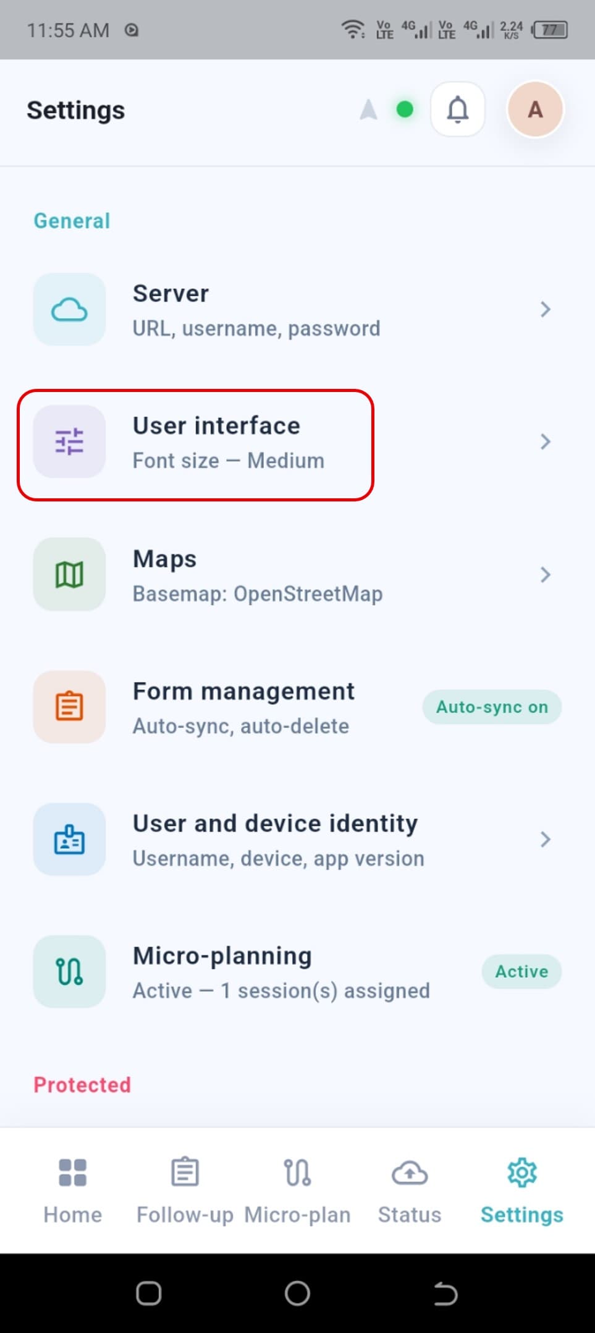Open Server title row
Viewport: 595px width, 1333px height.
click(171, 293)
